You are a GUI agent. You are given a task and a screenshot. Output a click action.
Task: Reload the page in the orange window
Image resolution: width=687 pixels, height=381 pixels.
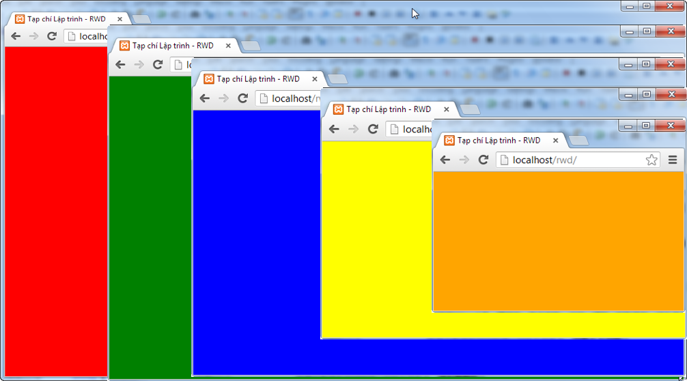[x=483, y=160]
